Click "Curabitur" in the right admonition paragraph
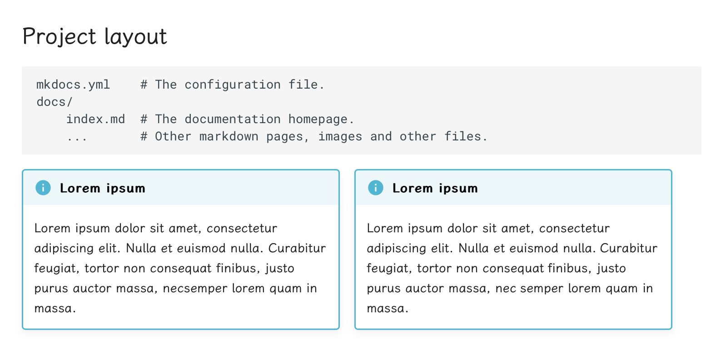 tap(629, 249)
